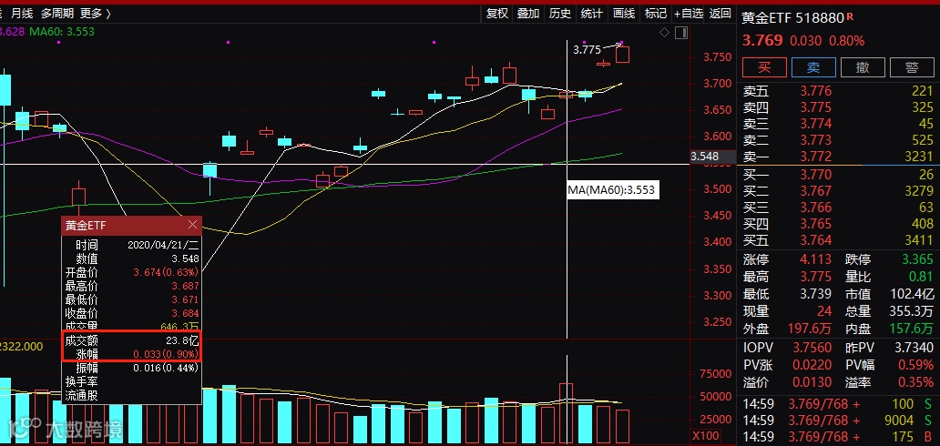Select the 卖四 order row
Image resolution: width=940 pixels, height=446 pixels.
838,107
